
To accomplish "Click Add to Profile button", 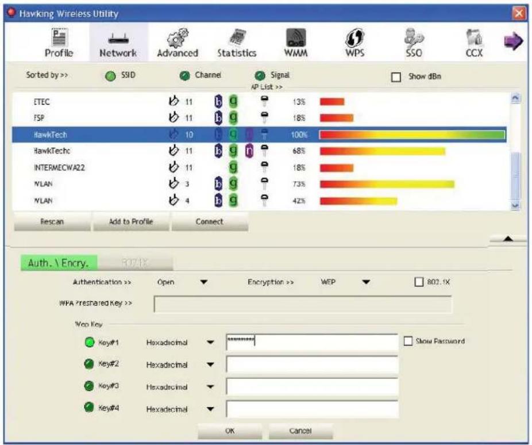I will 131,222.
